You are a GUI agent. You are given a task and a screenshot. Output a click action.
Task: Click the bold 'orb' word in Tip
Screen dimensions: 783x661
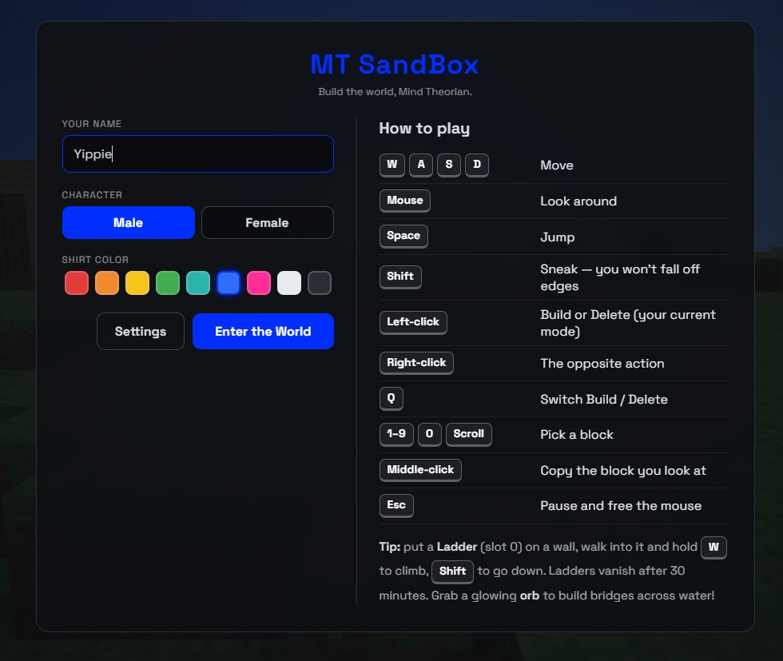[529, 595]
